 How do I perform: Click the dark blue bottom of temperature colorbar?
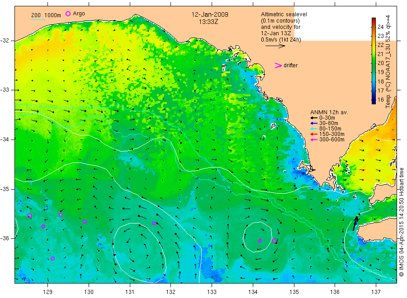point(374,102)
